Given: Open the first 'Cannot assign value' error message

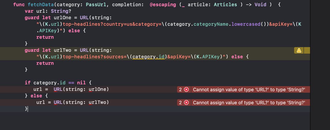Looking at the screenshot, I should coord(249,90).
